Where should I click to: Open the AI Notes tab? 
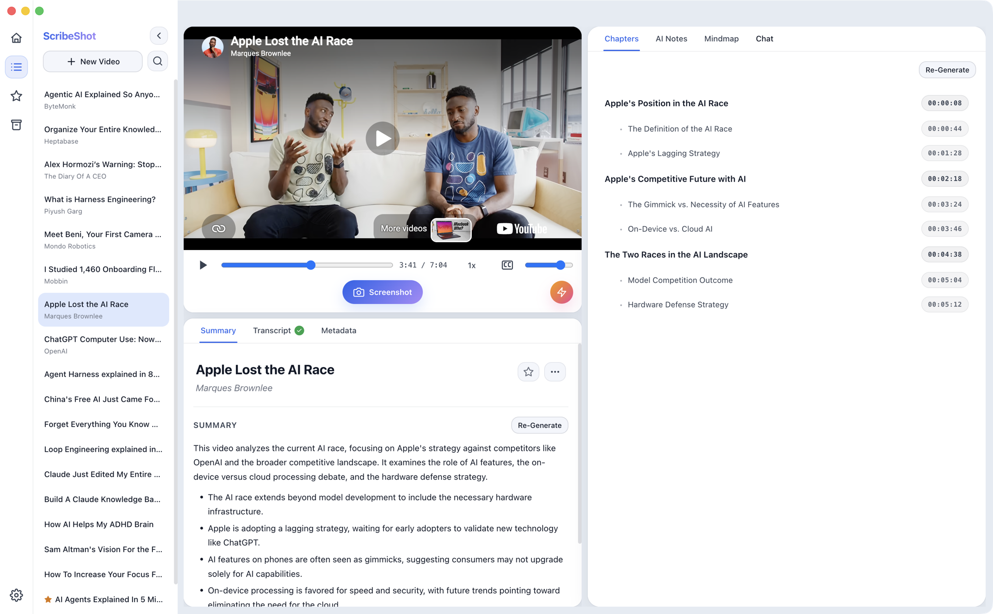pos(671,39)
